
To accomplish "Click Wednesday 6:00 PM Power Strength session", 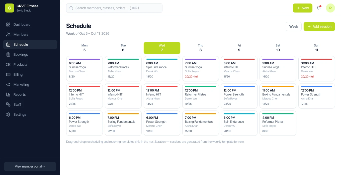I will point(162,123).
